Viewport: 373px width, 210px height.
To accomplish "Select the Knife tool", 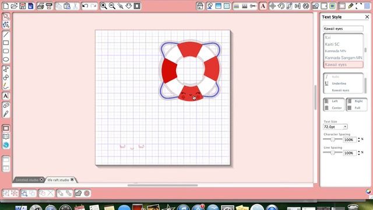I will tap(6, 114).
